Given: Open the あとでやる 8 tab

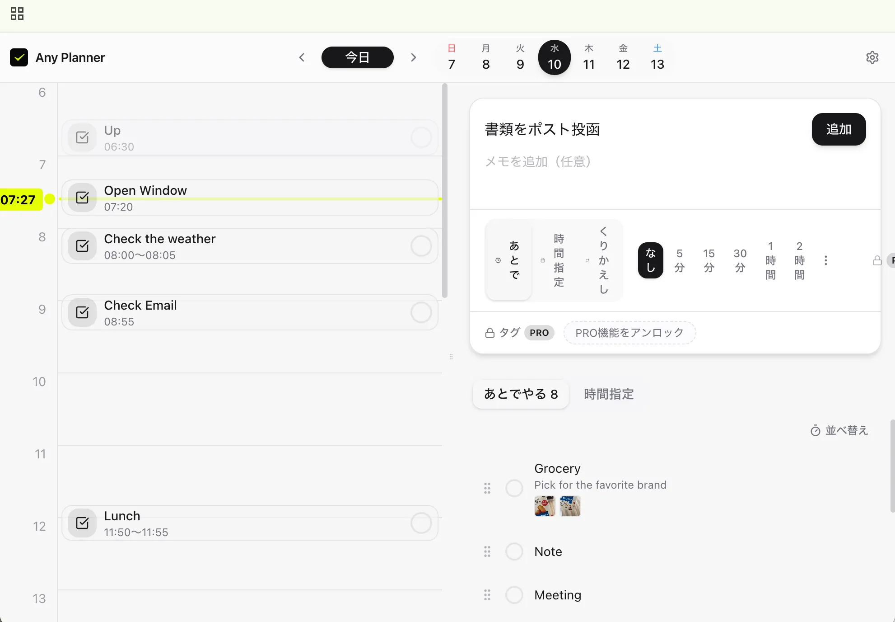Looking at the screenshot, I should [521, 394].
